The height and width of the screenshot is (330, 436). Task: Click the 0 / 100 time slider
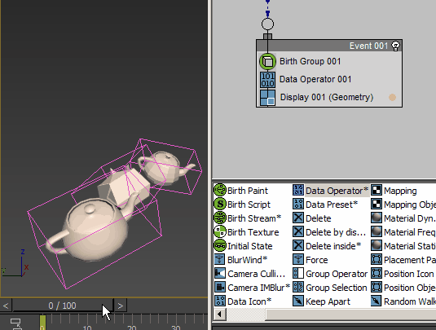(x=62, y=306)
